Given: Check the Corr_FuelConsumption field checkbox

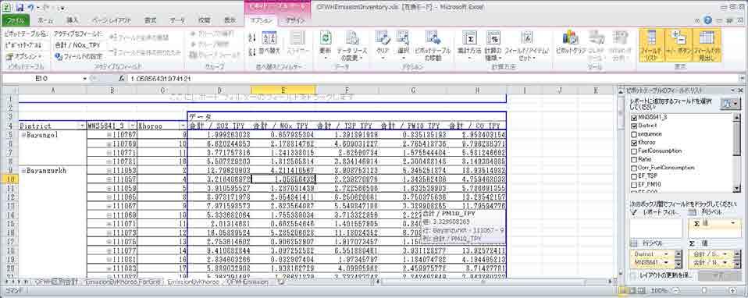Looking at the screenshot, I should [x=633, y=168].
